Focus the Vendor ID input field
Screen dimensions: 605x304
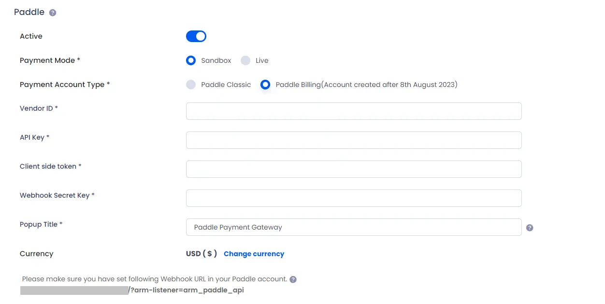click(x=354, y=111)
